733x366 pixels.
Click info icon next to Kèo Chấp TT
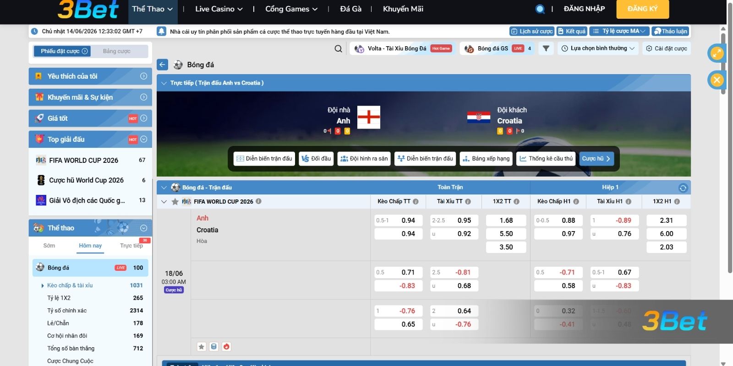coord(416,201)
